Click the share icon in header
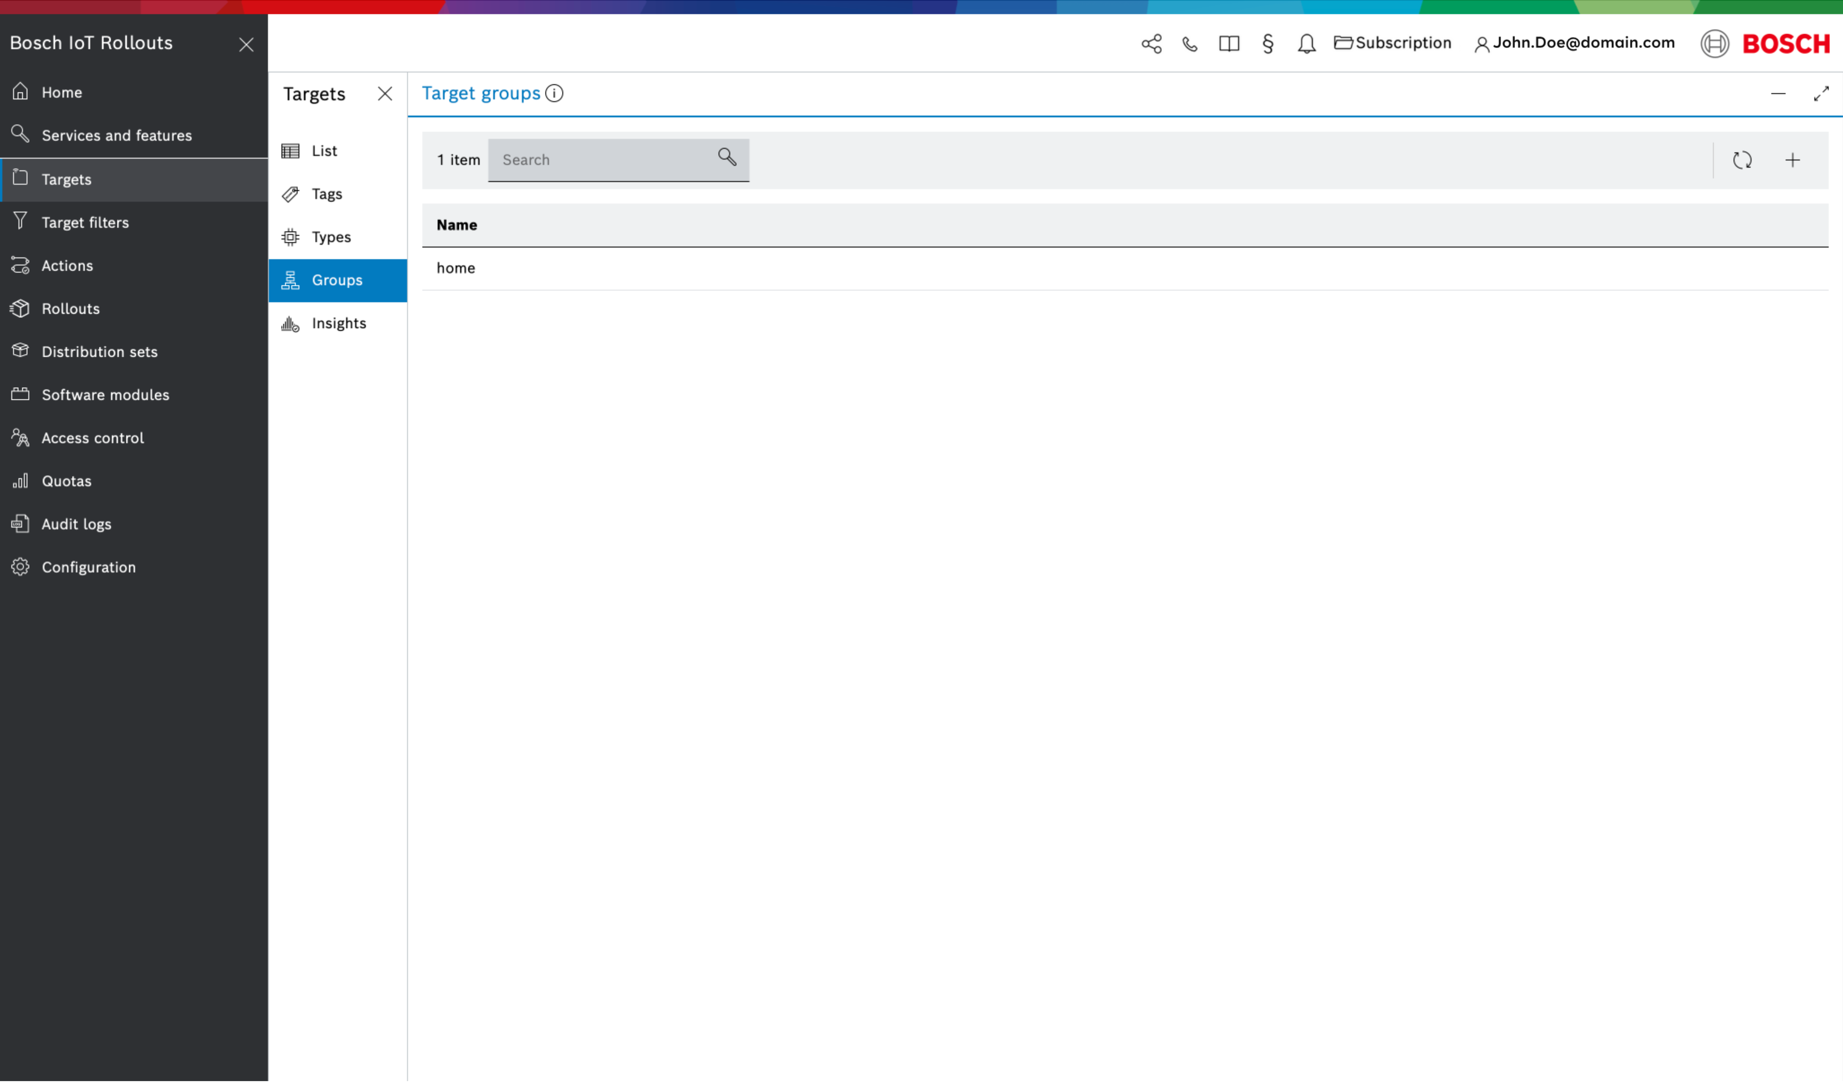1843x1082 pixels. tap(1151, 44)
